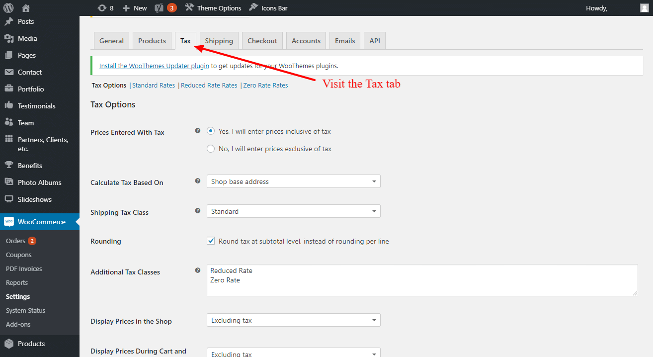This screenshot has width=653, height=357.
Task: Select 'Yes, I will enter prices inclusive of tax'
Action: pos(211,131)
